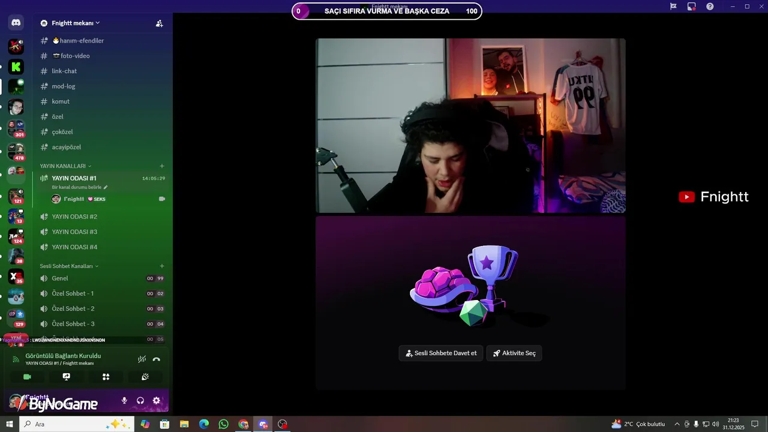Open Discord direct messages home icon
Screen dimensions: 768x432
click(16, 23)
